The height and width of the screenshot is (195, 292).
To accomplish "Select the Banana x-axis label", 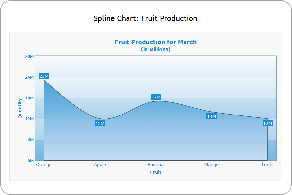I will [156, 165].
